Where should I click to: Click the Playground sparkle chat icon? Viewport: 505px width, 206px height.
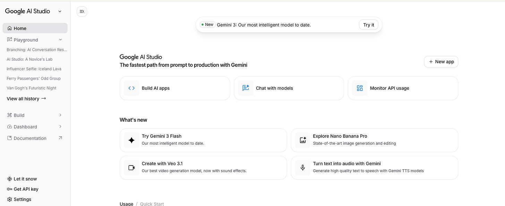coord(9,40)
